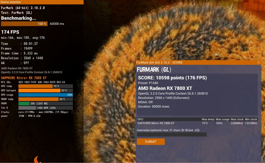
Task: Click the min:166, max:185, avg:176 line
Action: tap(23, 38)
